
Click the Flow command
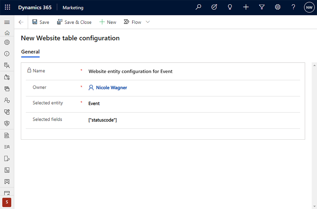(x=132, y=22)
